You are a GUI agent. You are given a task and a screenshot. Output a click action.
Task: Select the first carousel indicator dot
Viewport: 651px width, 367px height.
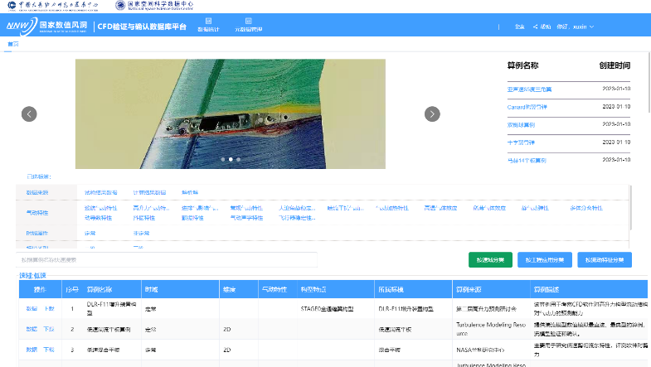coord(223,159)
